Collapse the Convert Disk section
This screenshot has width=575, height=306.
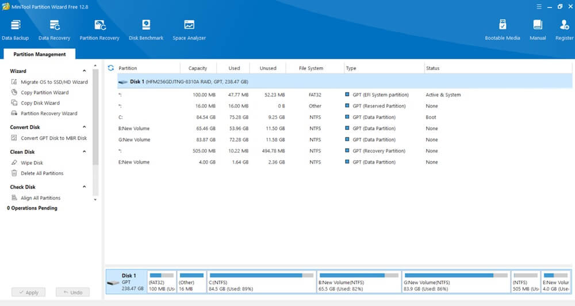pos(85,127)
